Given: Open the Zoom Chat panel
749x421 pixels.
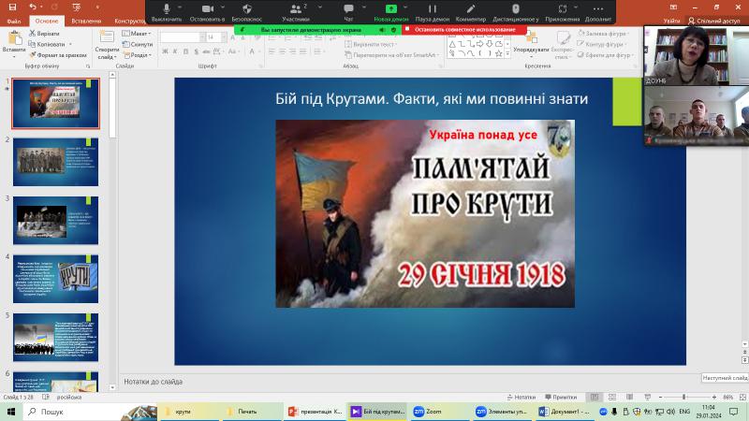Looking at the screenshot, I should (x=348, y=12).
